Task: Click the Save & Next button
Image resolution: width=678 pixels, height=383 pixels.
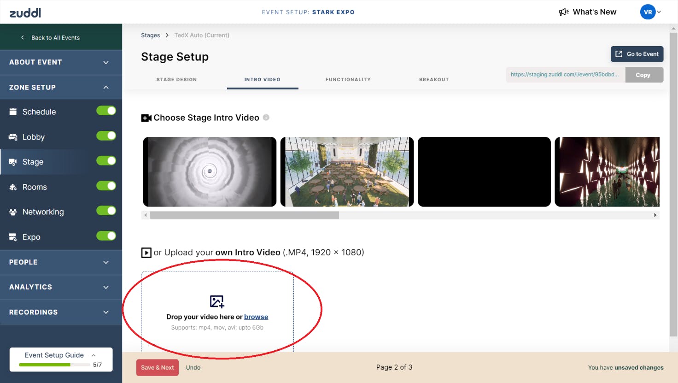Action: pos(157,367)
